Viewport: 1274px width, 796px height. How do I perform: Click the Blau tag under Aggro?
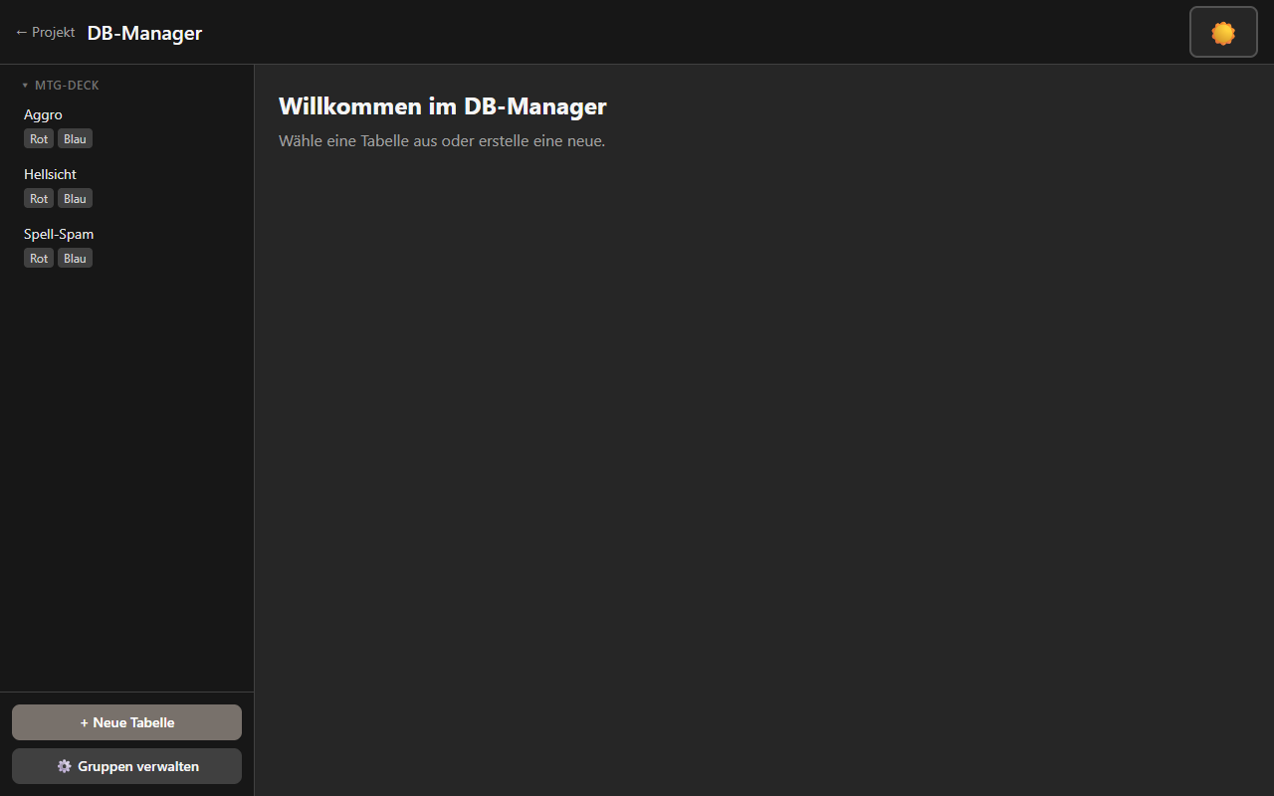[x=75, y=139]
